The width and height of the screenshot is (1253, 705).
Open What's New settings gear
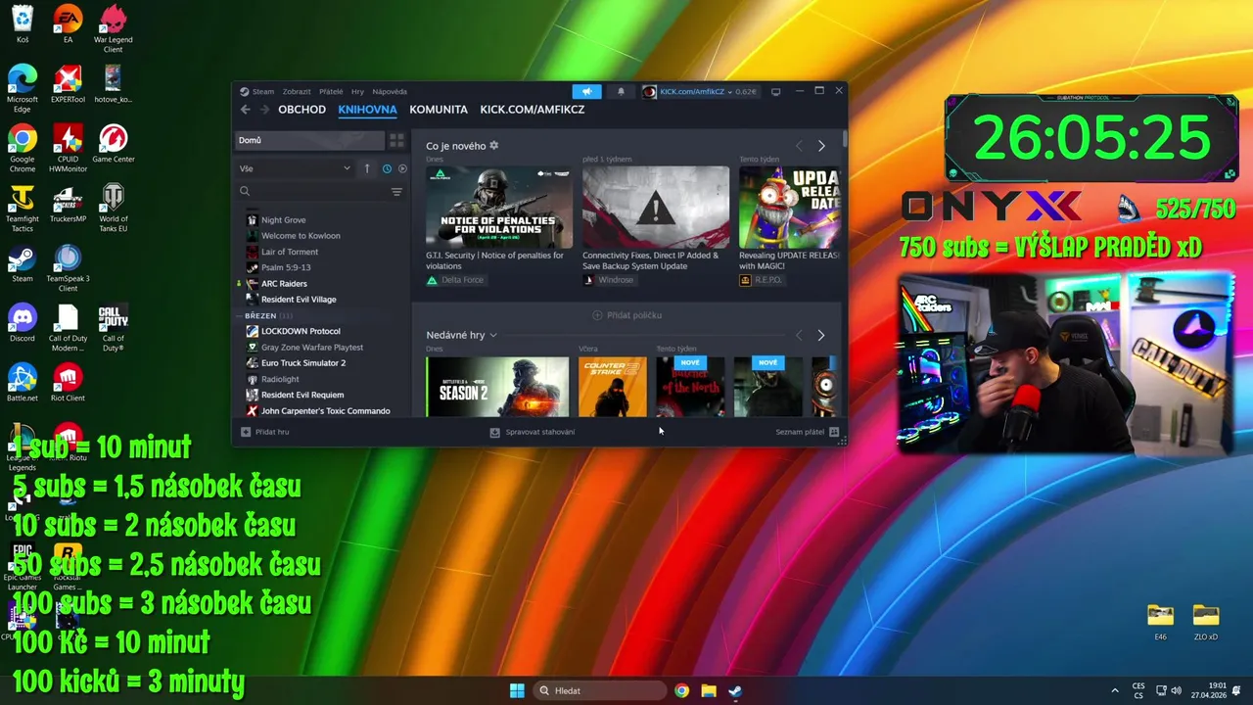click(x=493, y=146)
